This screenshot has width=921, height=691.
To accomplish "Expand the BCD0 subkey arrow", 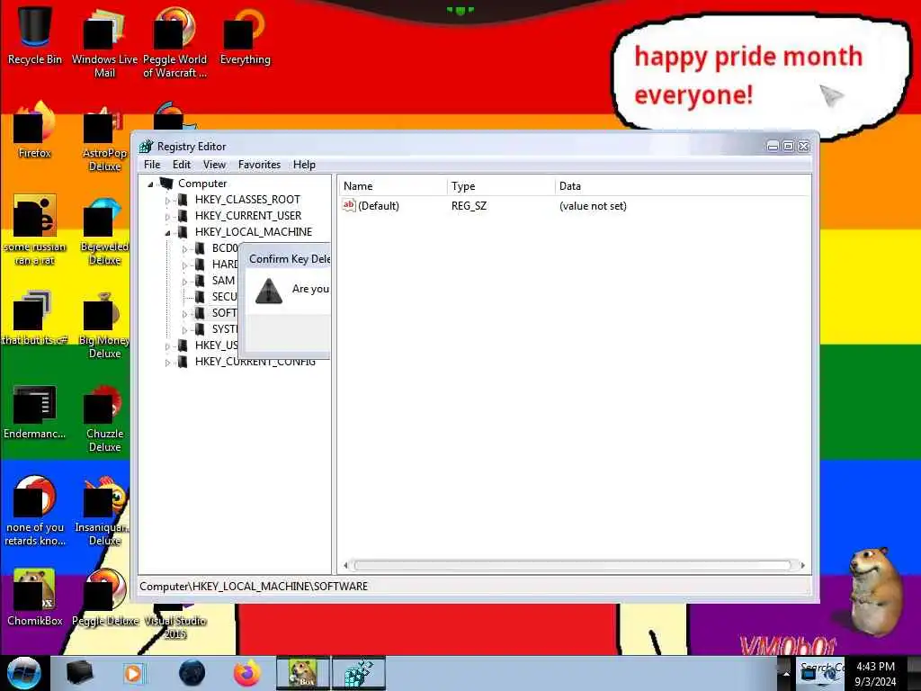I will coord(184,249).
